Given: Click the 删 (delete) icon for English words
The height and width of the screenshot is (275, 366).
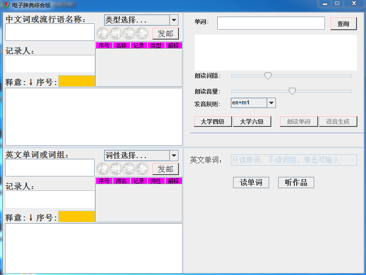Looking at the screenshot, I should 116,169.
